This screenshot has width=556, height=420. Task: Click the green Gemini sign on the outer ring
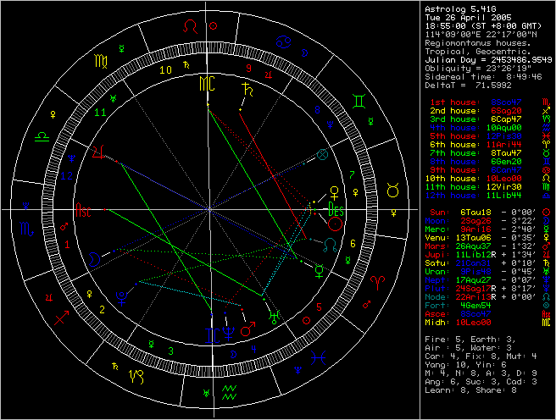click(x=360, y=100)
